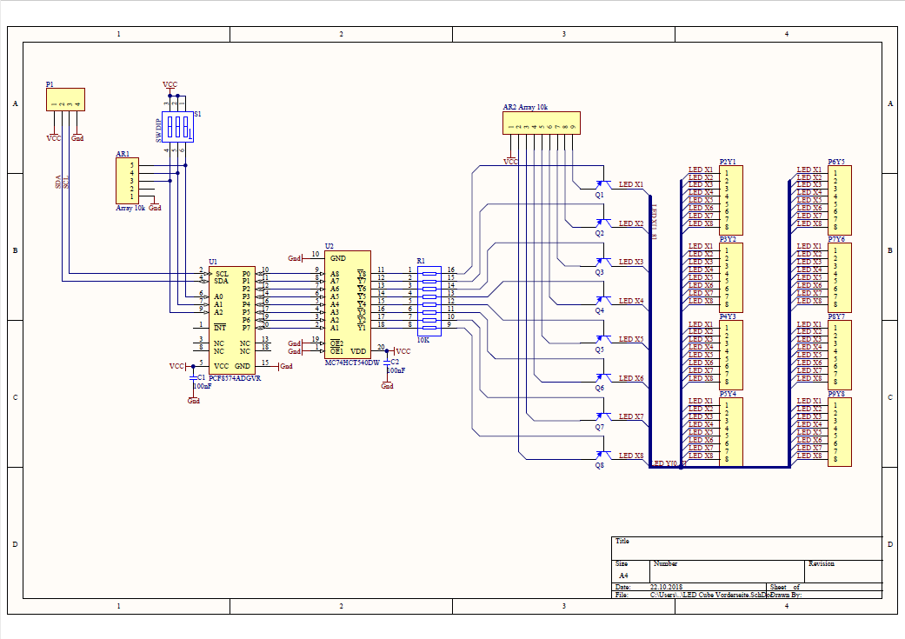
Task: Select the P5Y4 connector block
Action: [x=731, y=432]
